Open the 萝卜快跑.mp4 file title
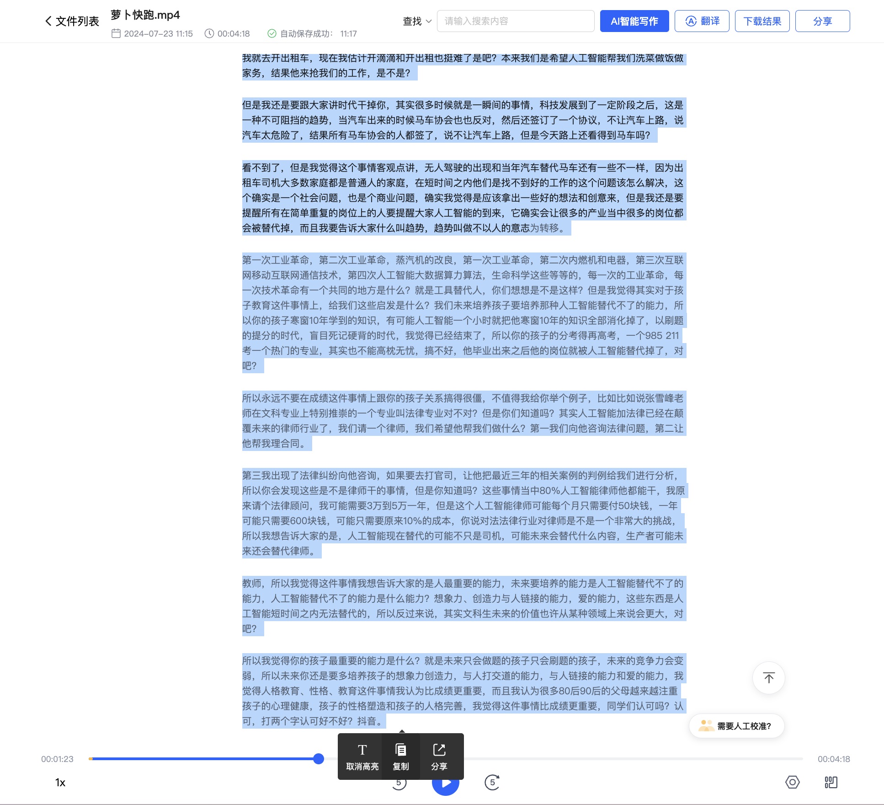This screenshot has height=805, width=884. 144,15
